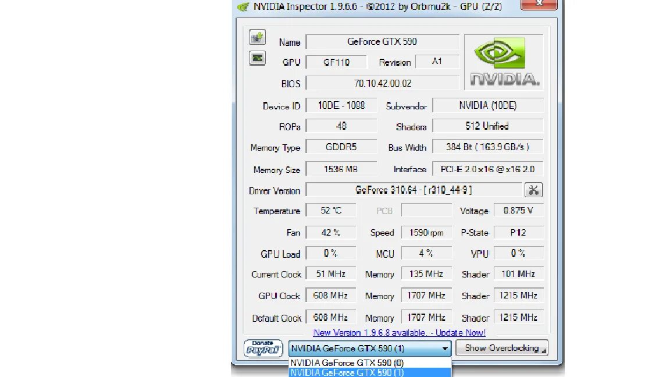Click Default Clock row Shader 1215 MHz value
Image resolution: width=670 pixels, height=377 pixels.
pyautogui.click(x=518, y=317)
